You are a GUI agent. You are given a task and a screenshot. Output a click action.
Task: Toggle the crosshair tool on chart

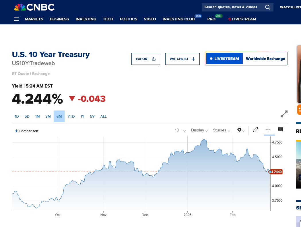[x=268, y=129]
